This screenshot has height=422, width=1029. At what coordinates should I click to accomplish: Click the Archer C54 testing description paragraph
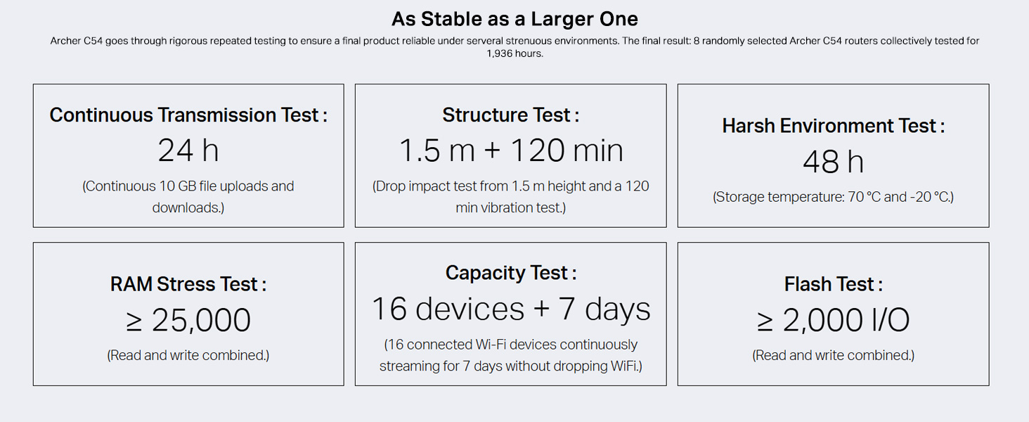pos(514,47)
